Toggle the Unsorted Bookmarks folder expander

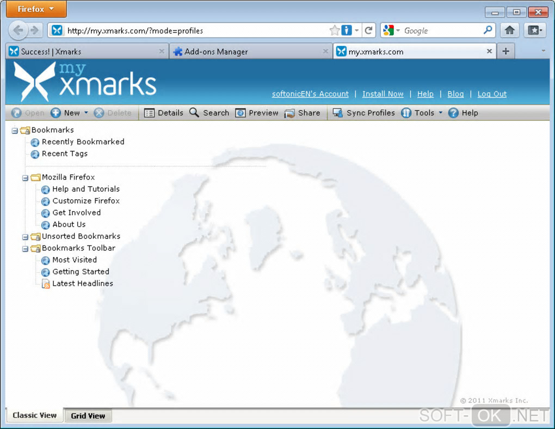point(25,237)
